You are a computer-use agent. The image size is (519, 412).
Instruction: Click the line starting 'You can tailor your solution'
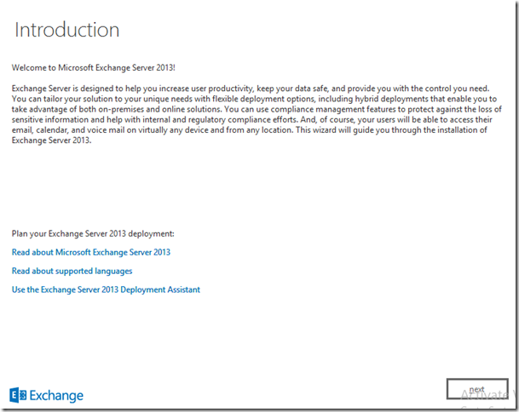(x=256, y=99)
